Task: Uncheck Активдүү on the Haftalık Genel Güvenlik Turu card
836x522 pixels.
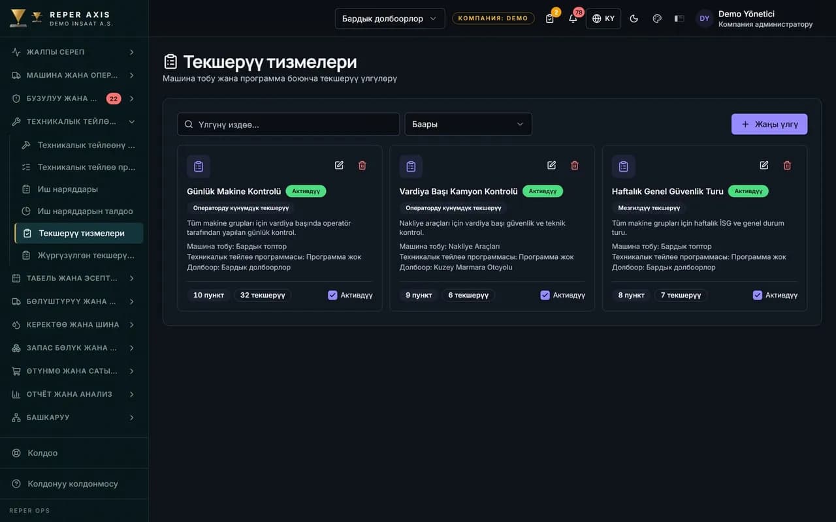Action: point(758,295)
